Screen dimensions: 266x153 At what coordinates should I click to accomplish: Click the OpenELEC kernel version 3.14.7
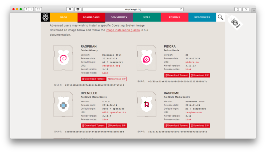(107, 116)
